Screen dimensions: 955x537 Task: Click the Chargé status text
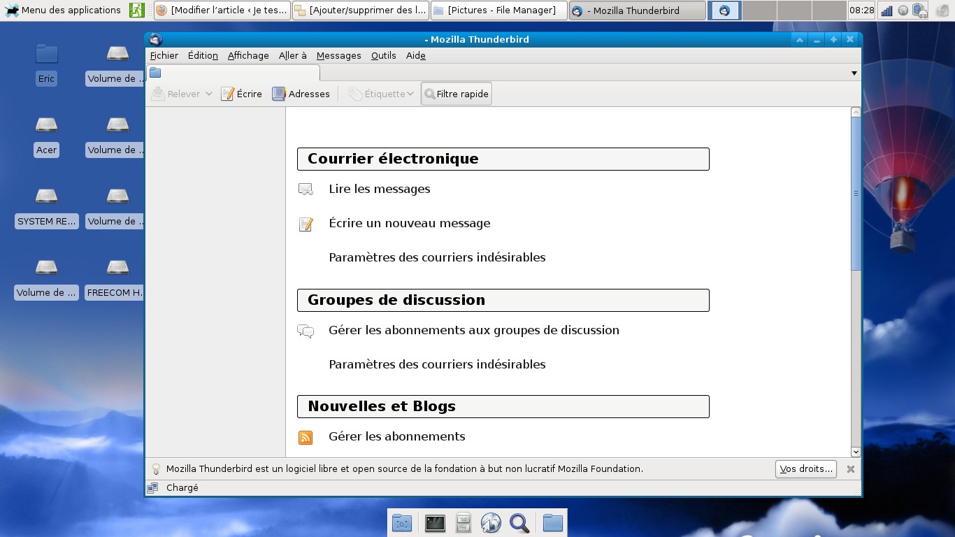182,487
